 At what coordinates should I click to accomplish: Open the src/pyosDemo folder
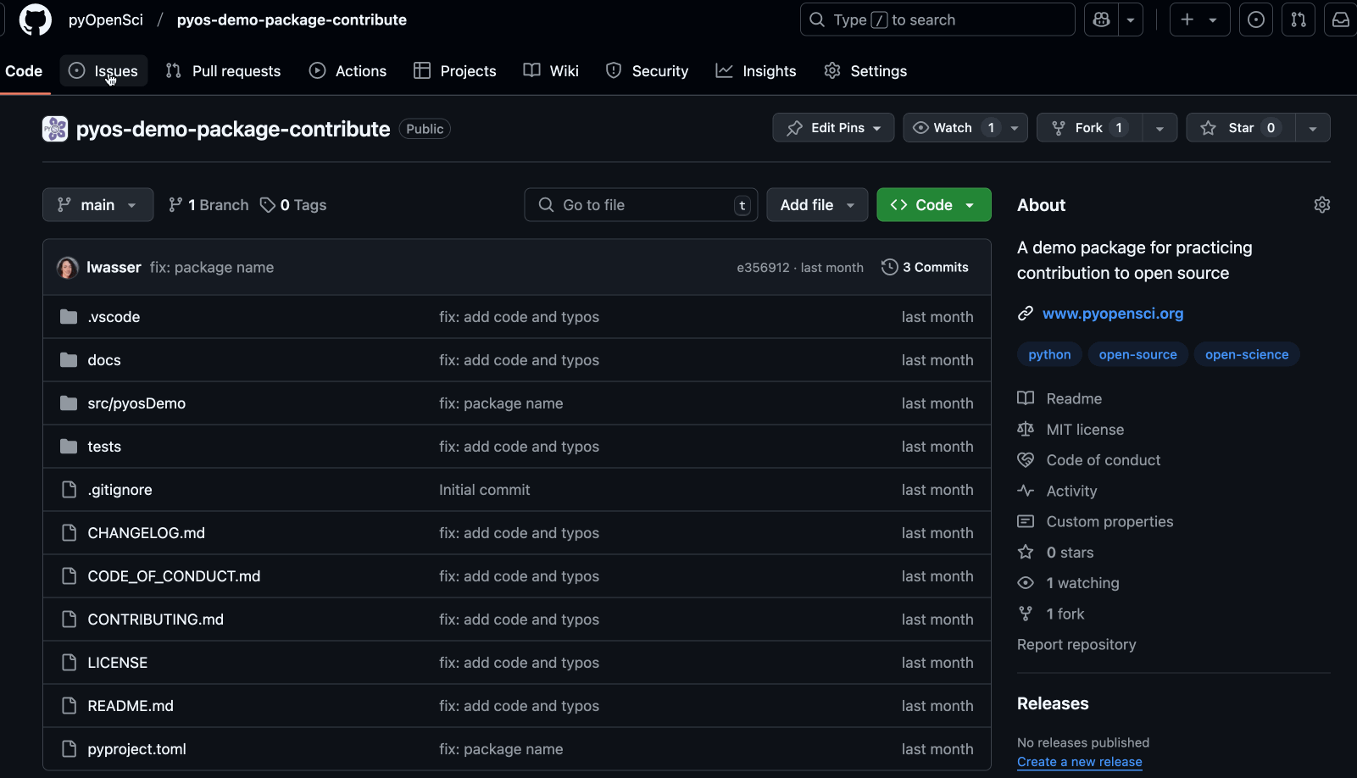coord(136,403)
